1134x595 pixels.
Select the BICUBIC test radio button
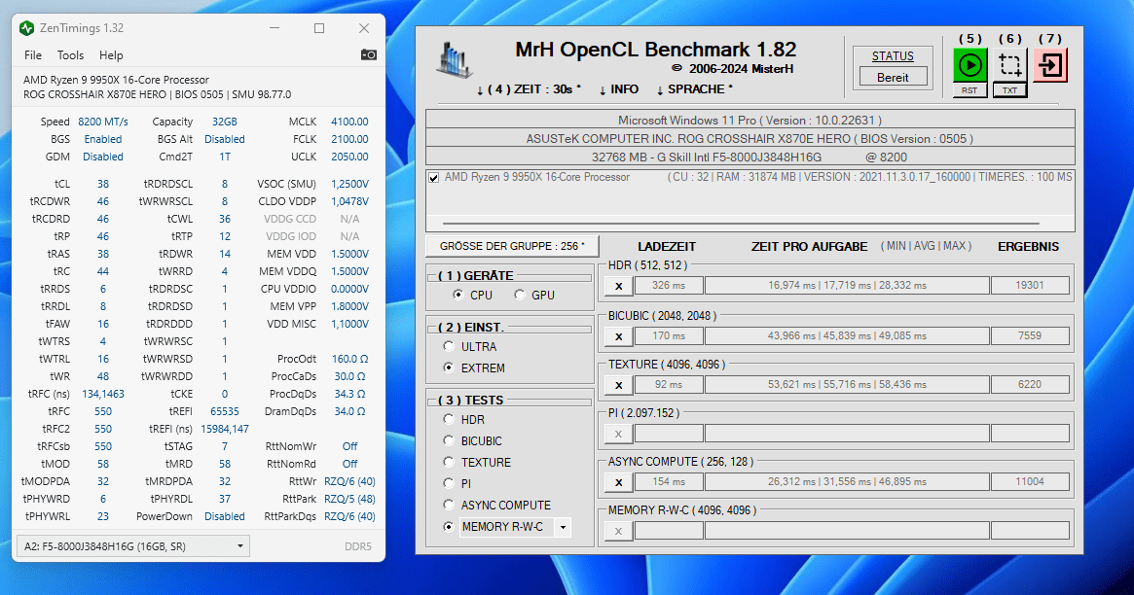449,440
